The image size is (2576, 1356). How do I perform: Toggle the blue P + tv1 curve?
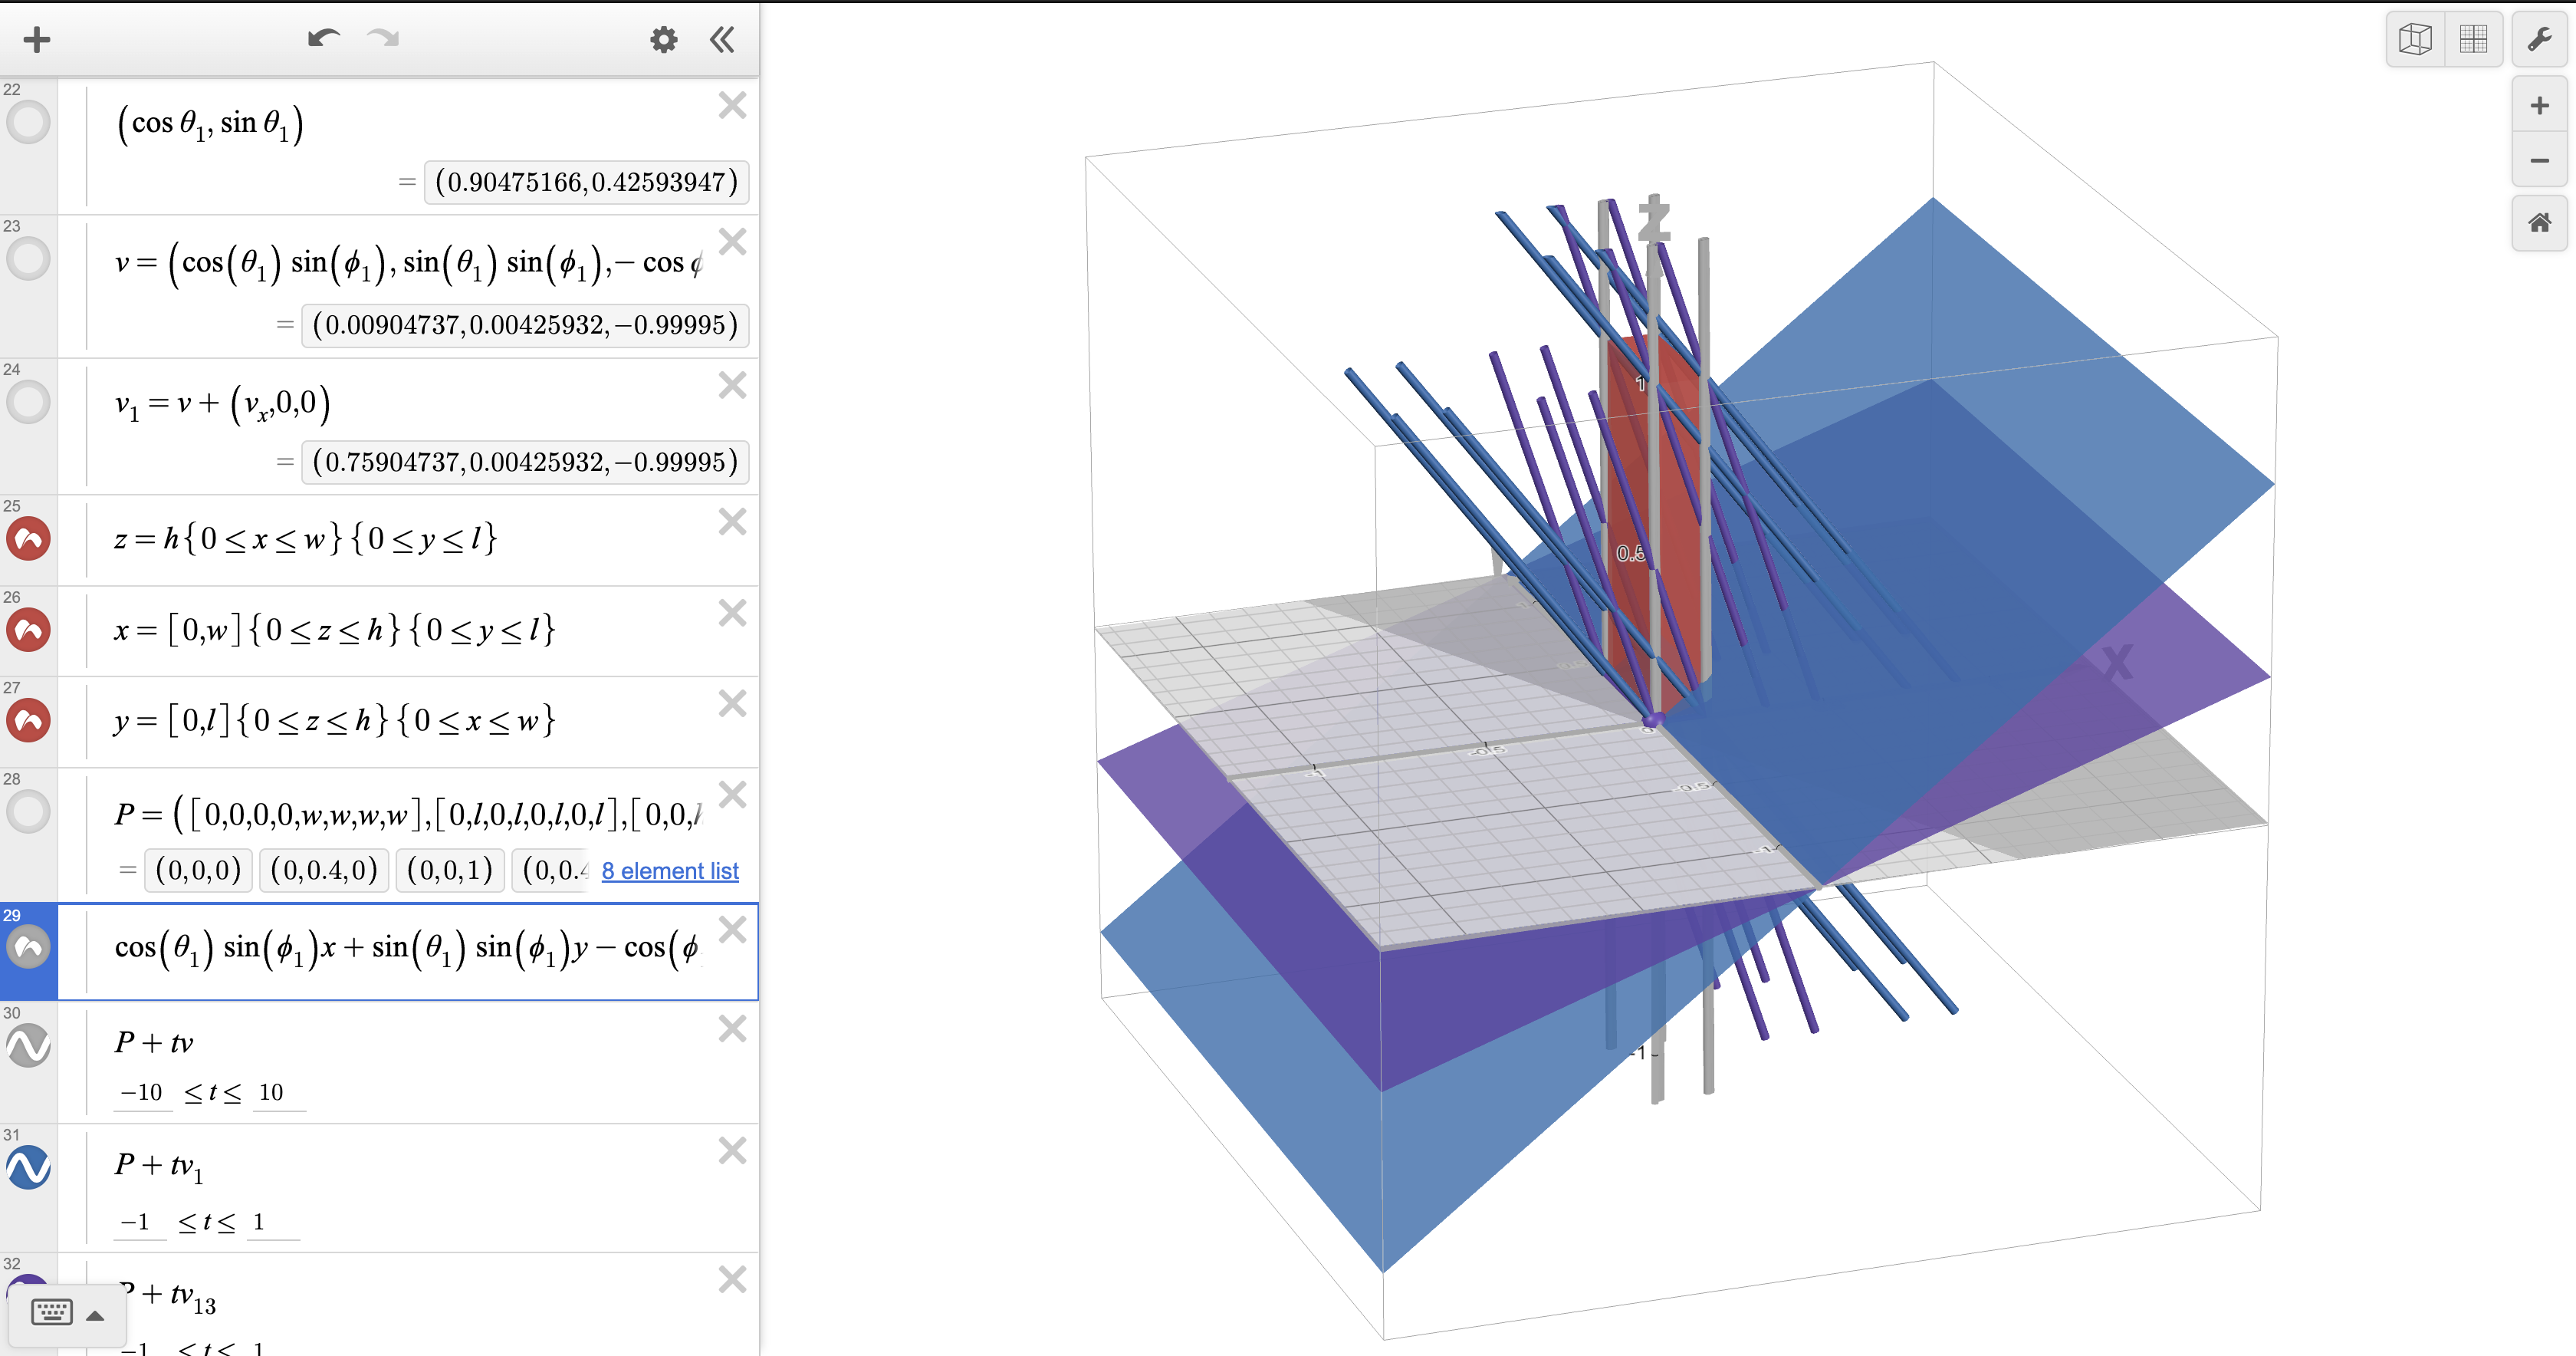[x=28, y=1167]
